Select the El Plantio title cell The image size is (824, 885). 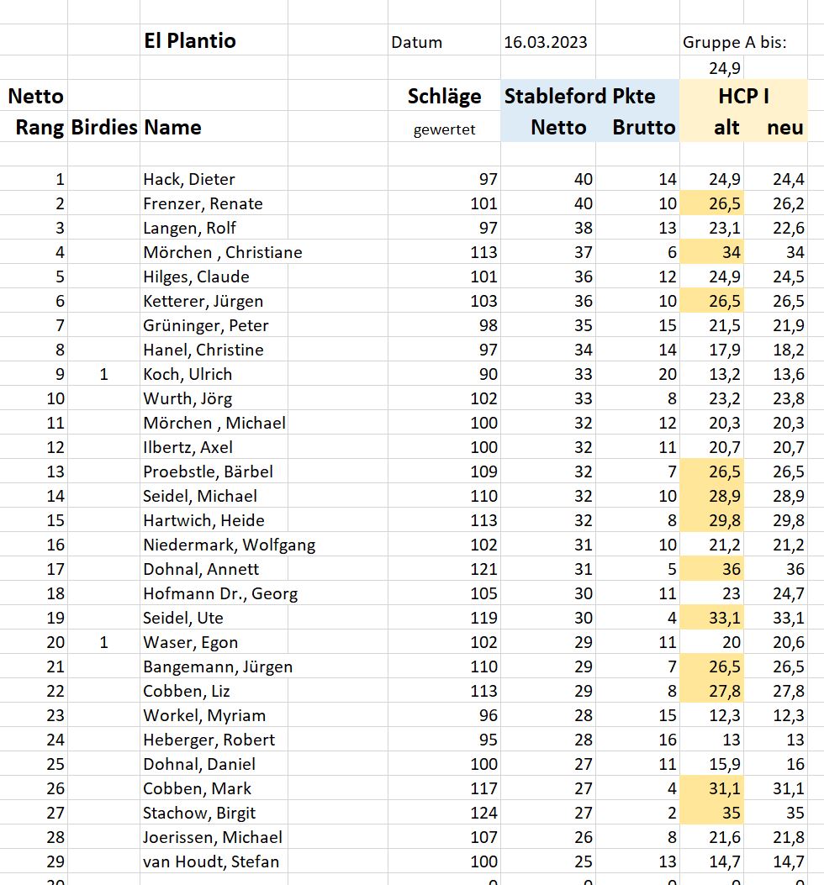click(x=214, y=40)
